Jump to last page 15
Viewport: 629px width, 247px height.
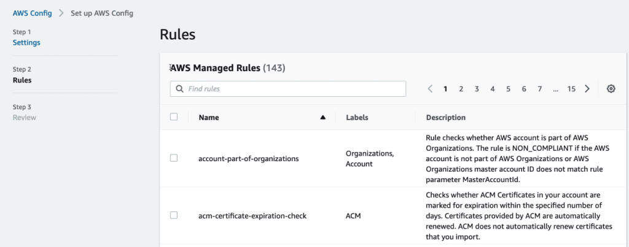[x=571, y=89]
